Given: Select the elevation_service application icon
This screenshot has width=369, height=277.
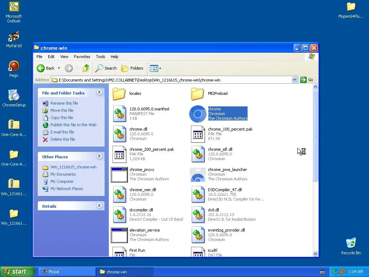Looking at the screenshot, I should click(x=119, y=235).
